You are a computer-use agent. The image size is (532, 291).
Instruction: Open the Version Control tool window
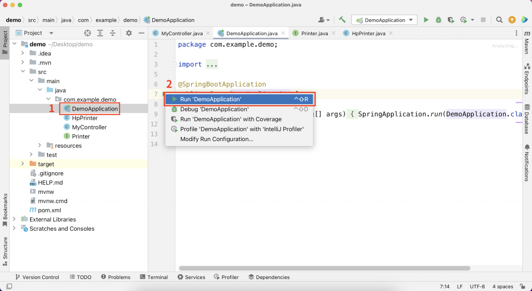(37, 277)
